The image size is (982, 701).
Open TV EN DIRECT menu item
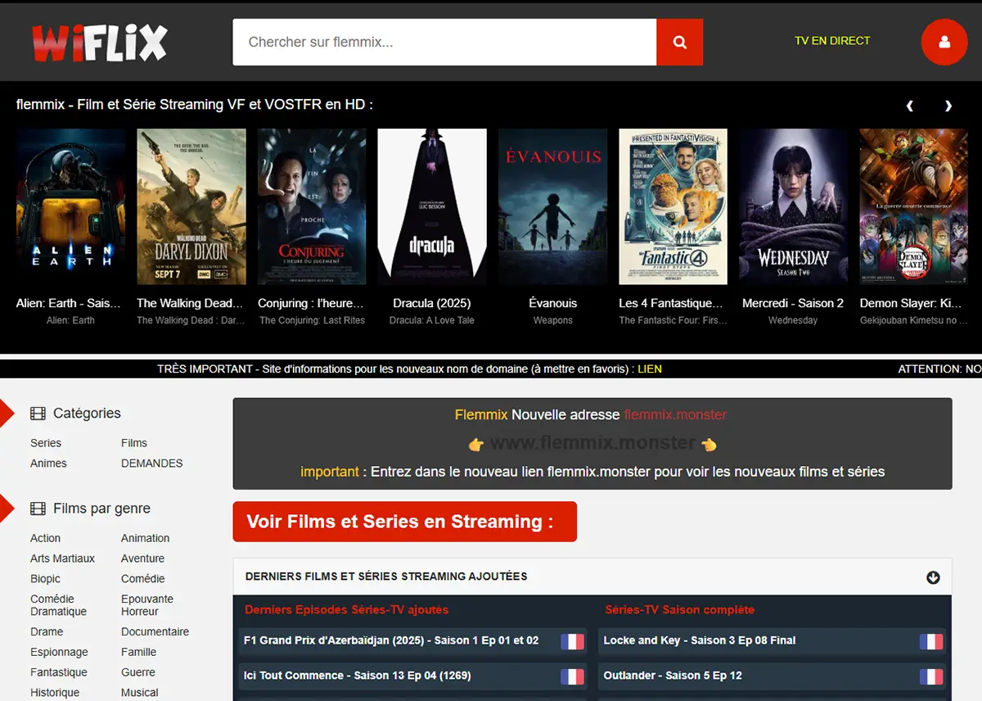(x=831, y=41)
